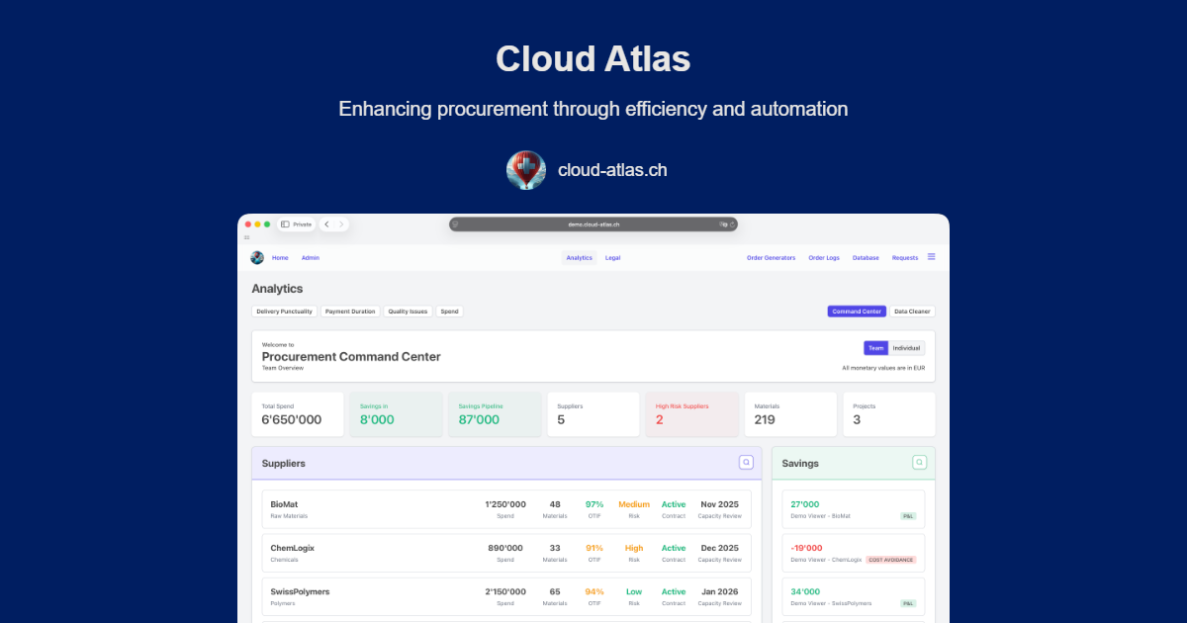Click ChemLogix High risk label
Image resolution: width=1187 pixels, height=623 pixels.
click(x=634, y=548)
